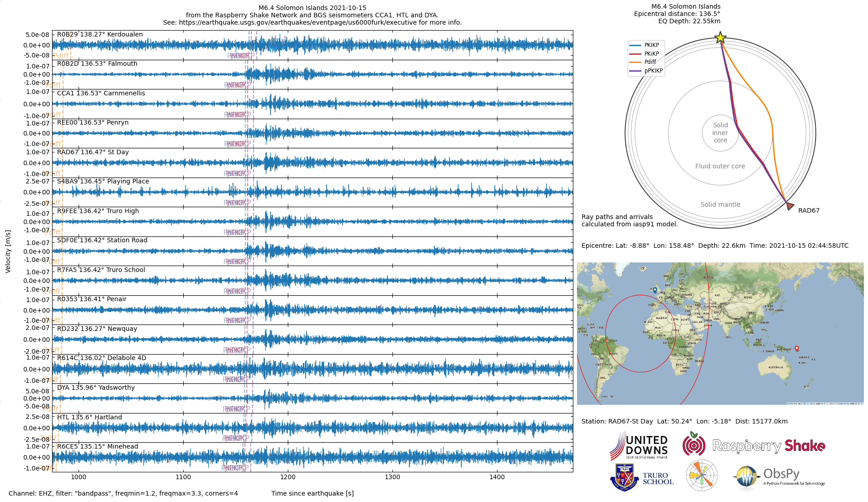This screenshot has width=868, height=502.
Task: Click the HTL Hartland seismogram trace
Action: pos(312,428)
